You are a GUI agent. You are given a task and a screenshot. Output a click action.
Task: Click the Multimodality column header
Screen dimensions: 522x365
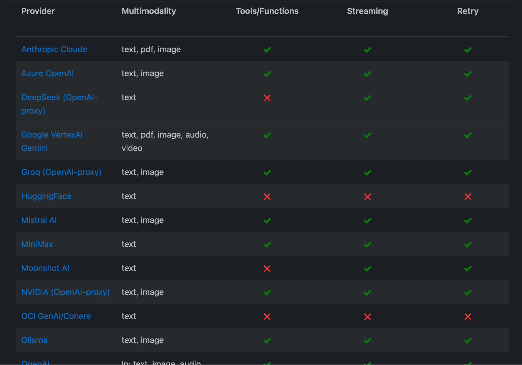point(149,11)
